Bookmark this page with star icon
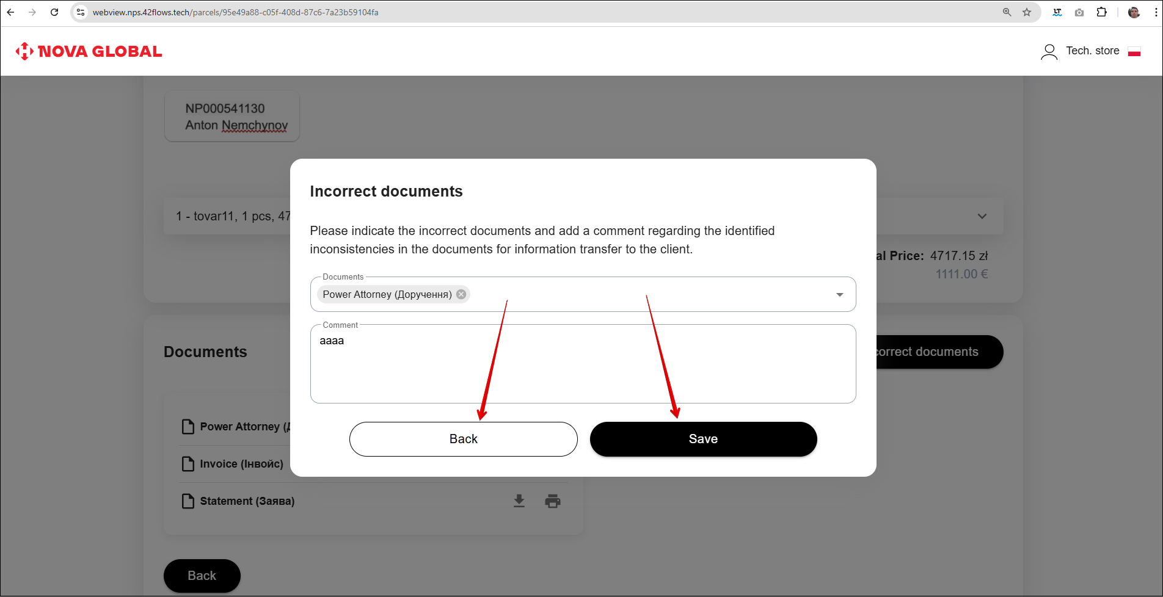 (1027, 12)
